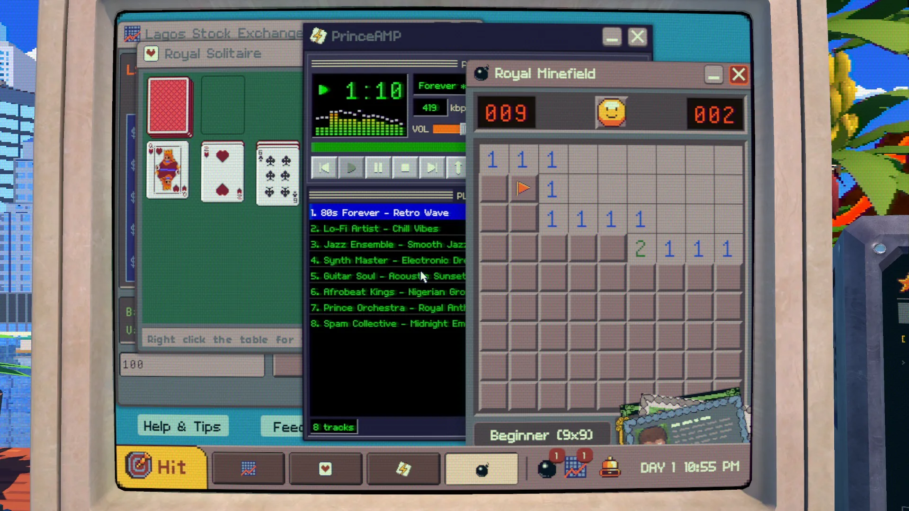Select track 8 Spam Collective - Midnight
The height and width of the screenshot is (511, 909).
coord(388,324)
